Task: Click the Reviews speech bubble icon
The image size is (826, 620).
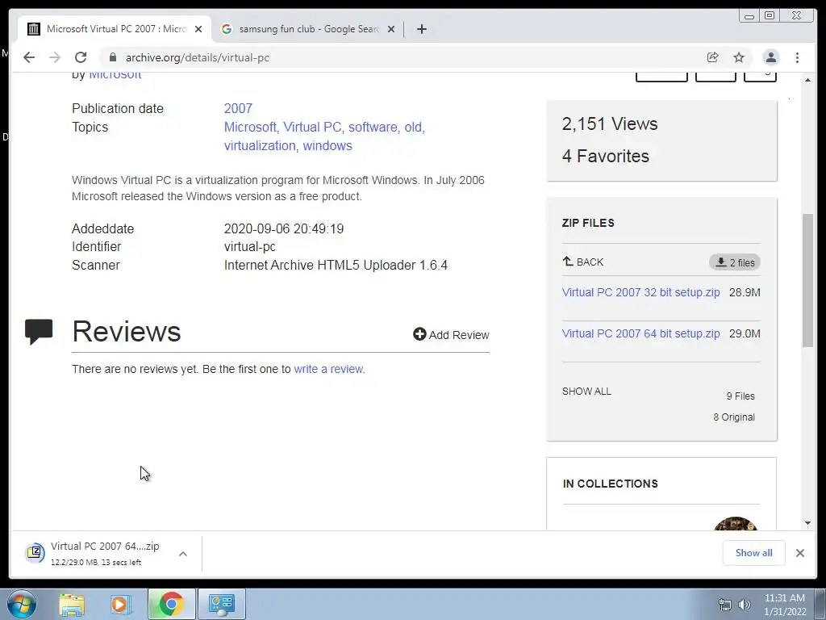Action: pyautogui.click(x=39, y=332)
